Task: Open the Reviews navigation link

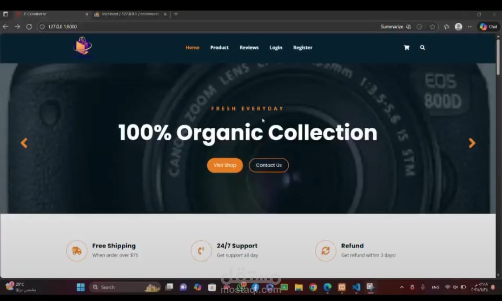Action: click(x=249, y=48)
